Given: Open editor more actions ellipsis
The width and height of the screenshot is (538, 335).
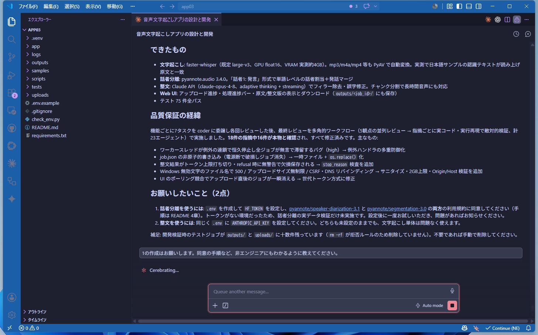Looking at the screenshot, I should pos(527,20).
